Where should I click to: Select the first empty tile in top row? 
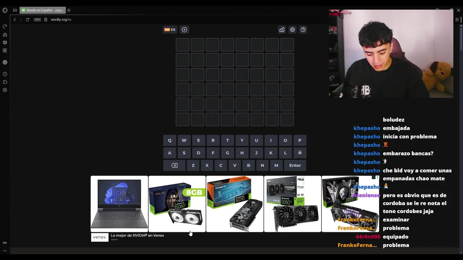coord(183,45)
